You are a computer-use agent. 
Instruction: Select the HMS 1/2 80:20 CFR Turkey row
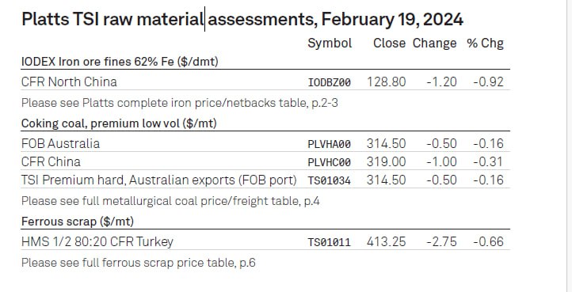pos(265,241)
